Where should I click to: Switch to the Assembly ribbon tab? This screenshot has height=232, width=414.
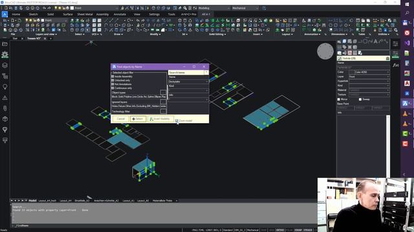coord(102,14)
